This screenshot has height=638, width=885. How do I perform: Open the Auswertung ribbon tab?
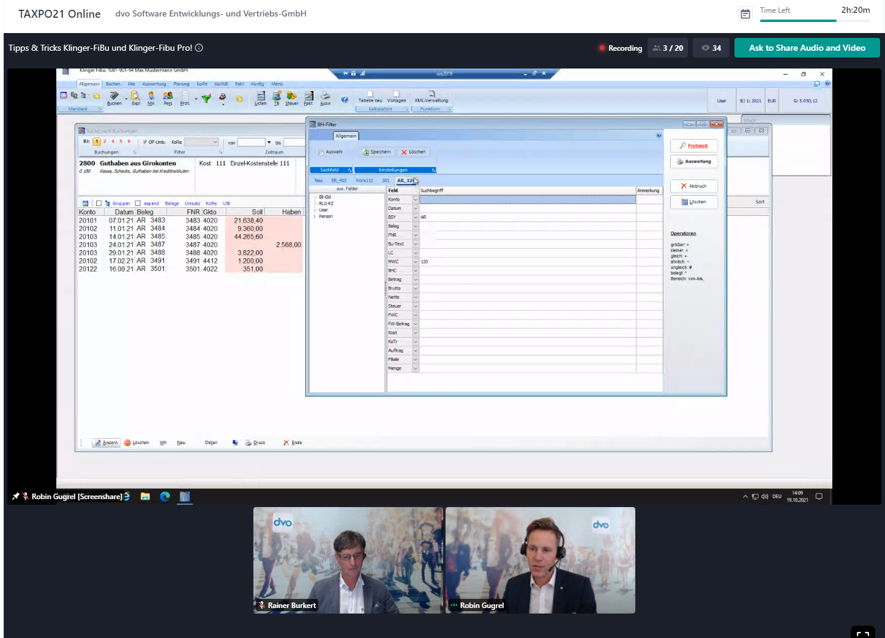(x=154, y=84)
